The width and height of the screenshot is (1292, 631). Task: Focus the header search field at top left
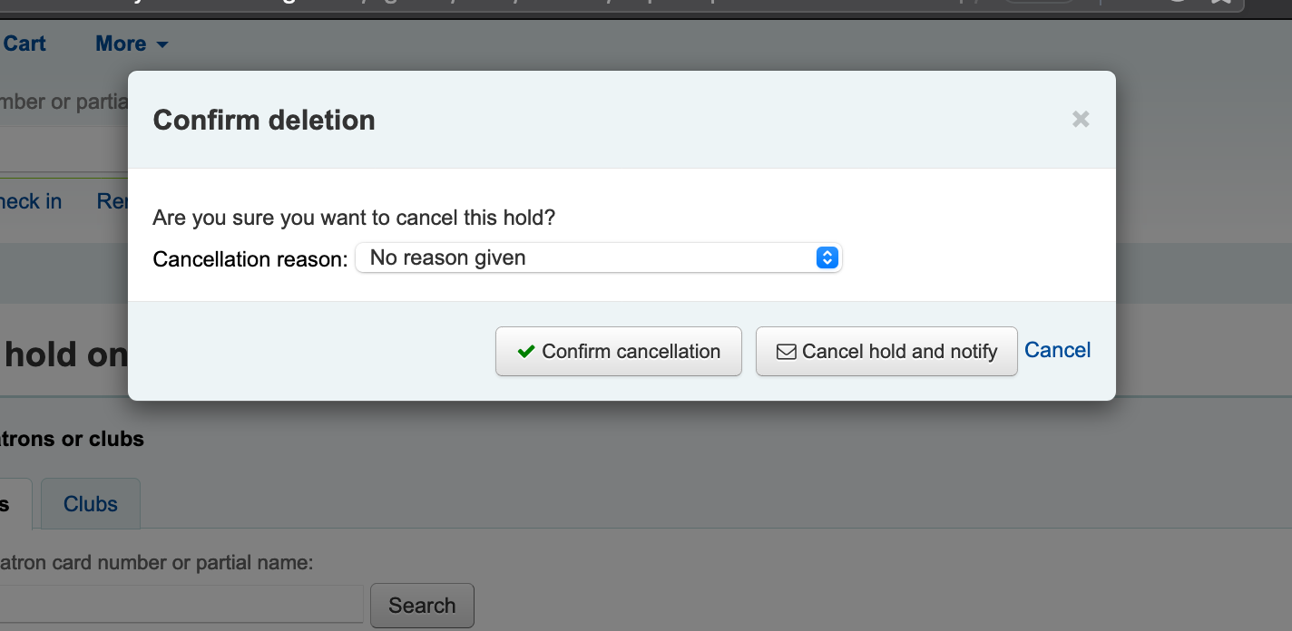tap(64, 145)
